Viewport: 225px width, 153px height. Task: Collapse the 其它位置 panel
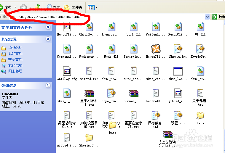[x=48, y=39]
